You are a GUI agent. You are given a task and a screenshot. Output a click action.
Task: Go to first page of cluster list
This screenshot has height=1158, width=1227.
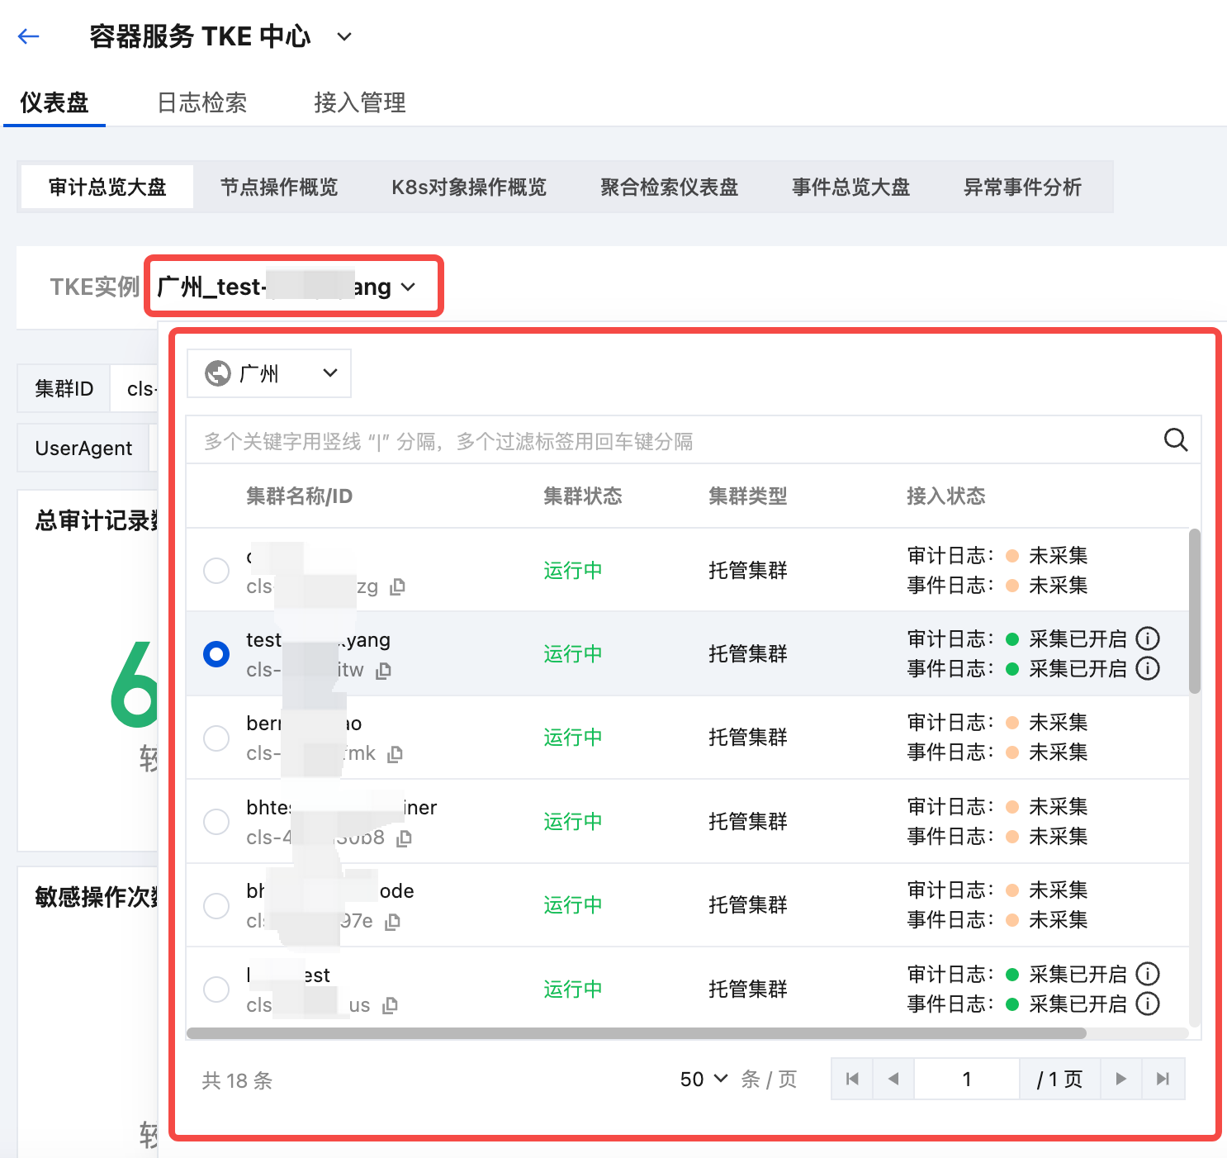pos(852,1079)
